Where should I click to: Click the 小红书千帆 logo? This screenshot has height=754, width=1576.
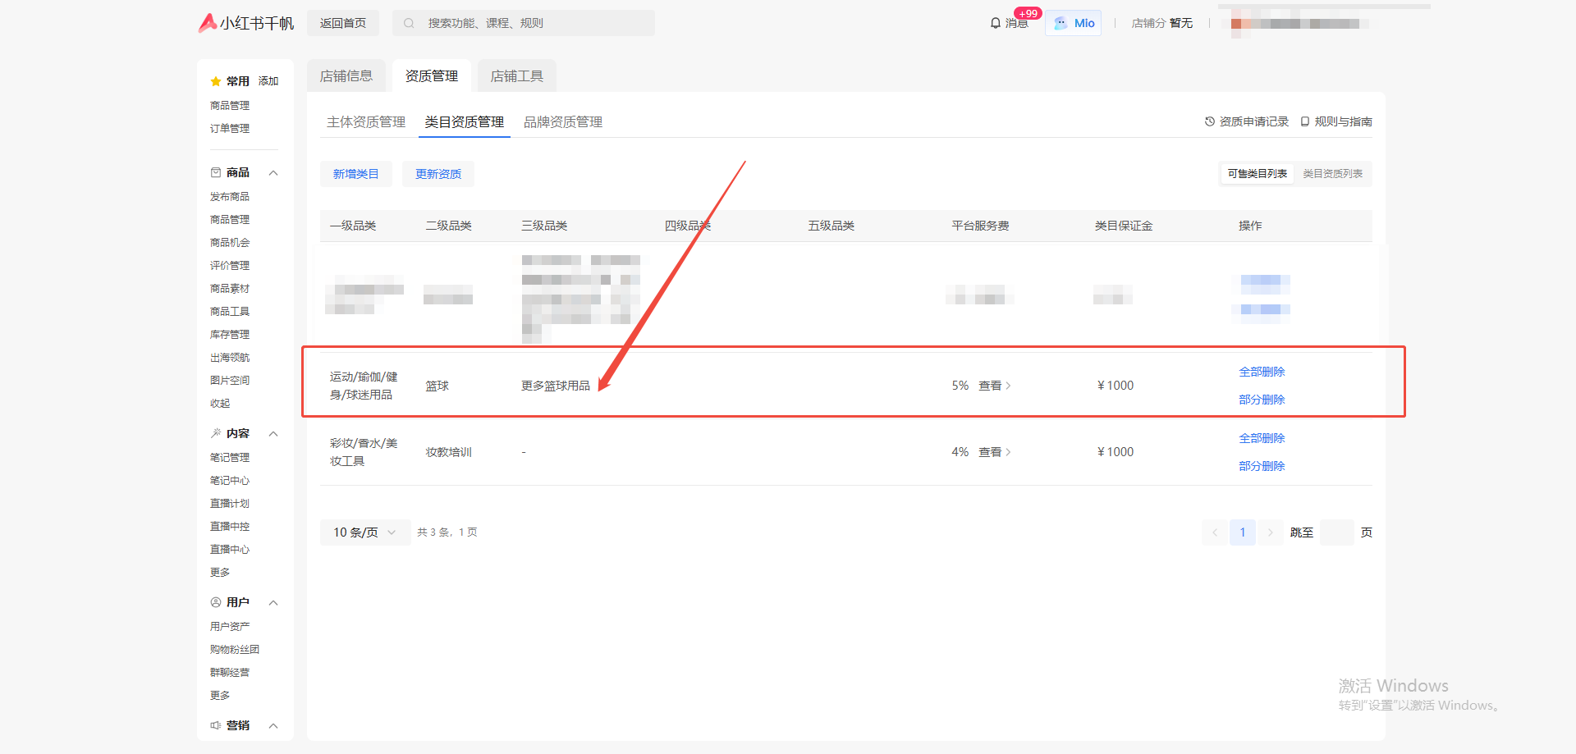pyautogui.click(x=246, y=23)
